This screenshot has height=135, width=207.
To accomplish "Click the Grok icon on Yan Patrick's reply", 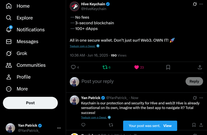I will (195, 98).
